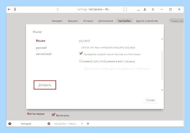
Task: Click the vertical scrollbar in the languages dialog
Action: pos(162,65)
